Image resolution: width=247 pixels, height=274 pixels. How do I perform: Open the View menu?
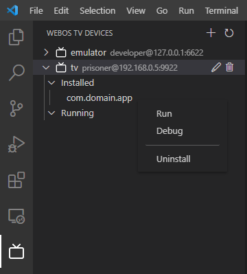pos(136,10)
